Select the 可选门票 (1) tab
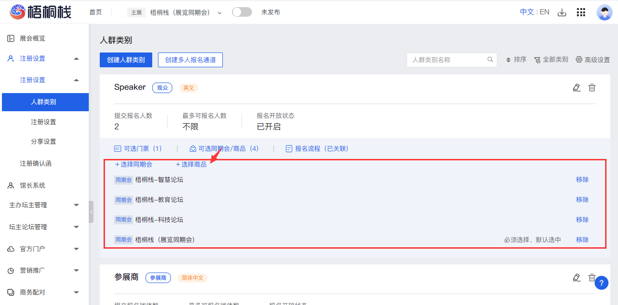The image size is (618, 305). point(138,149)
